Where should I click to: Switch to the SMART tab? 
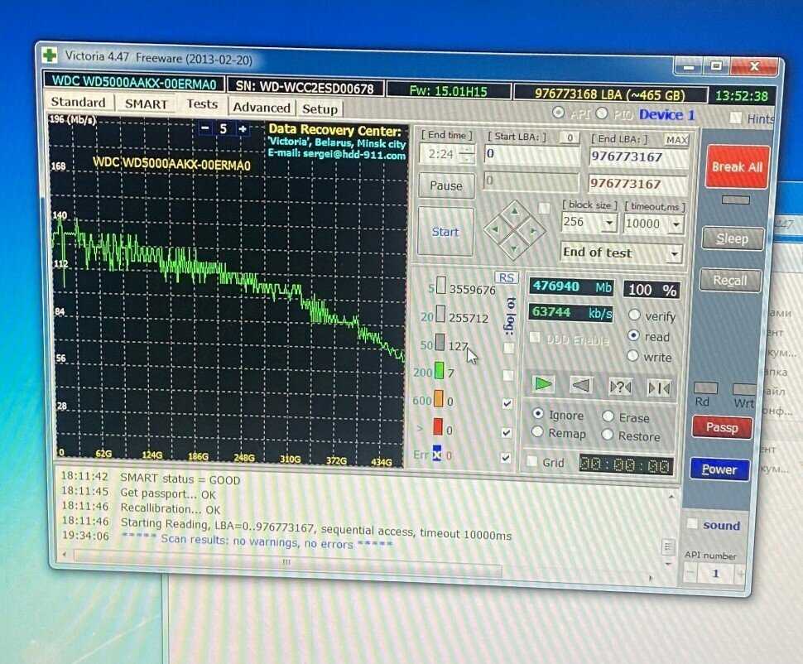coord(146,104)
